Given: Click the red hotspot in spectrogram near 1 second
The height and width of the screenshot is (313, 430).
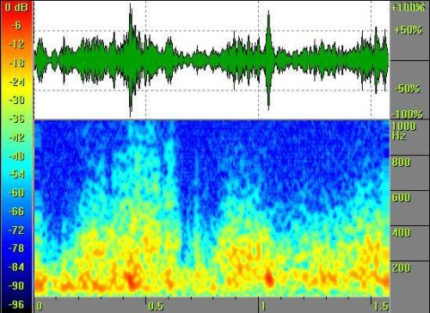Looking at the screenshot, I should (269, 279).
